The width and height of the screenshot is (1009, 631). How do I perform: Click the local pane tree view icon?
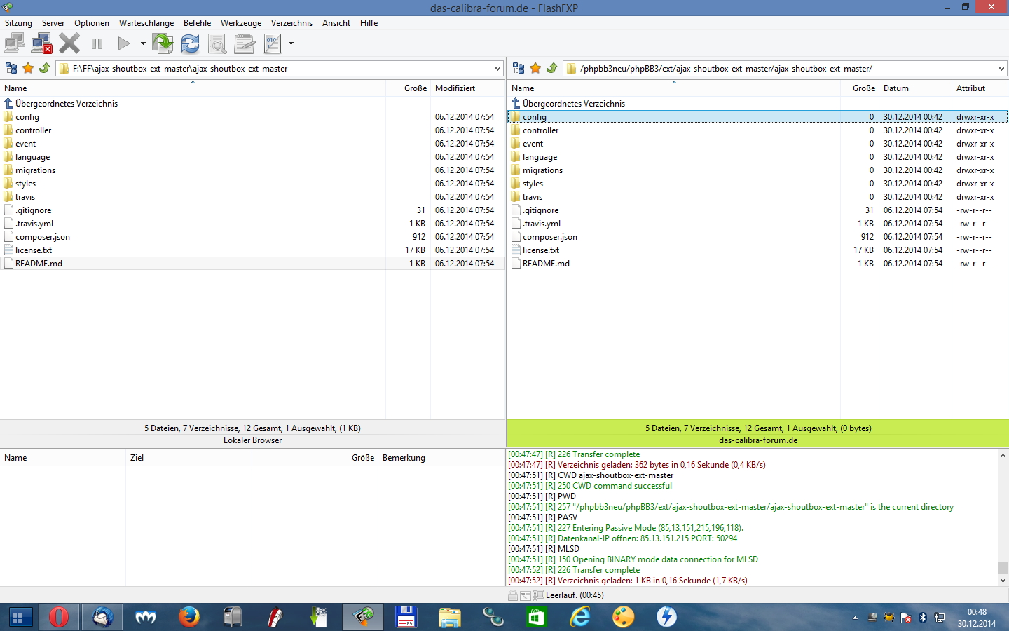point(11,68)
